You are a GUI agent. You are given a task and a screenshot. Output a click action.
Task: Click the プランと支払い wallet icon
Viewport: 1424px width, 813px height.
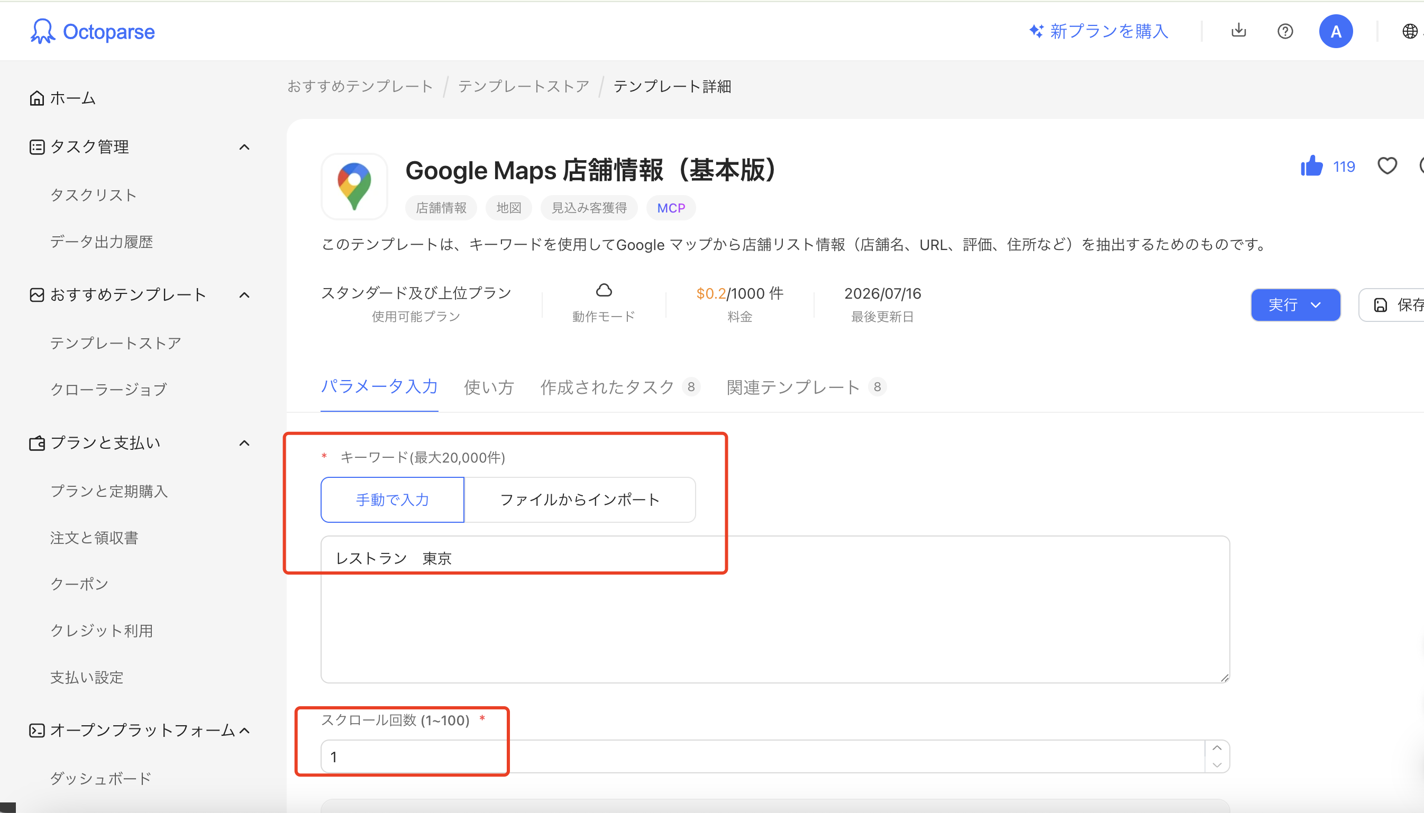click(37, 444)
